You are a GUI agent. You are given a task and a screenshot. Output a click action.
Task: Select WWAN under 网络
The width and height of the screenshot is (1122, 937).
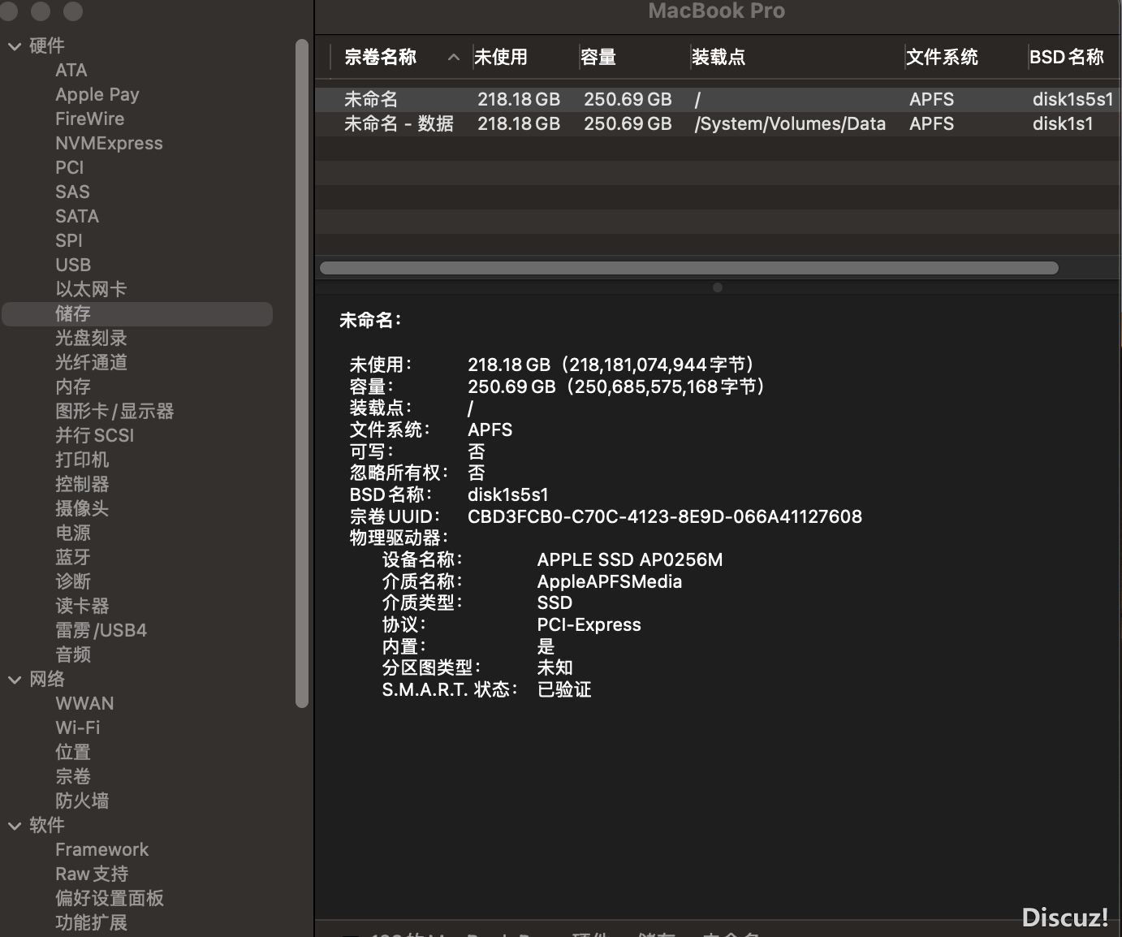84,704
